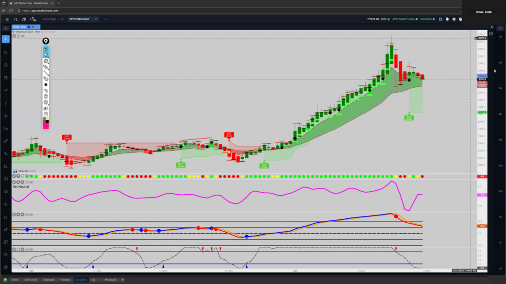Screen dimensions: 506x284
Task: Disable the main chart indicator with circle-slash
Action: click(x=14, y=36)
